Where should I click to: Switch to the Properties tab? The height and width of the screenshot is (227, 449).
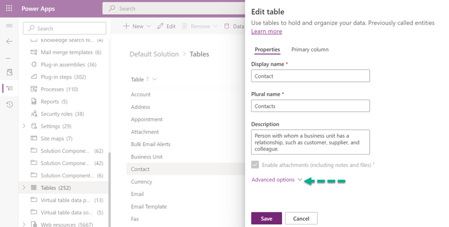267,50
